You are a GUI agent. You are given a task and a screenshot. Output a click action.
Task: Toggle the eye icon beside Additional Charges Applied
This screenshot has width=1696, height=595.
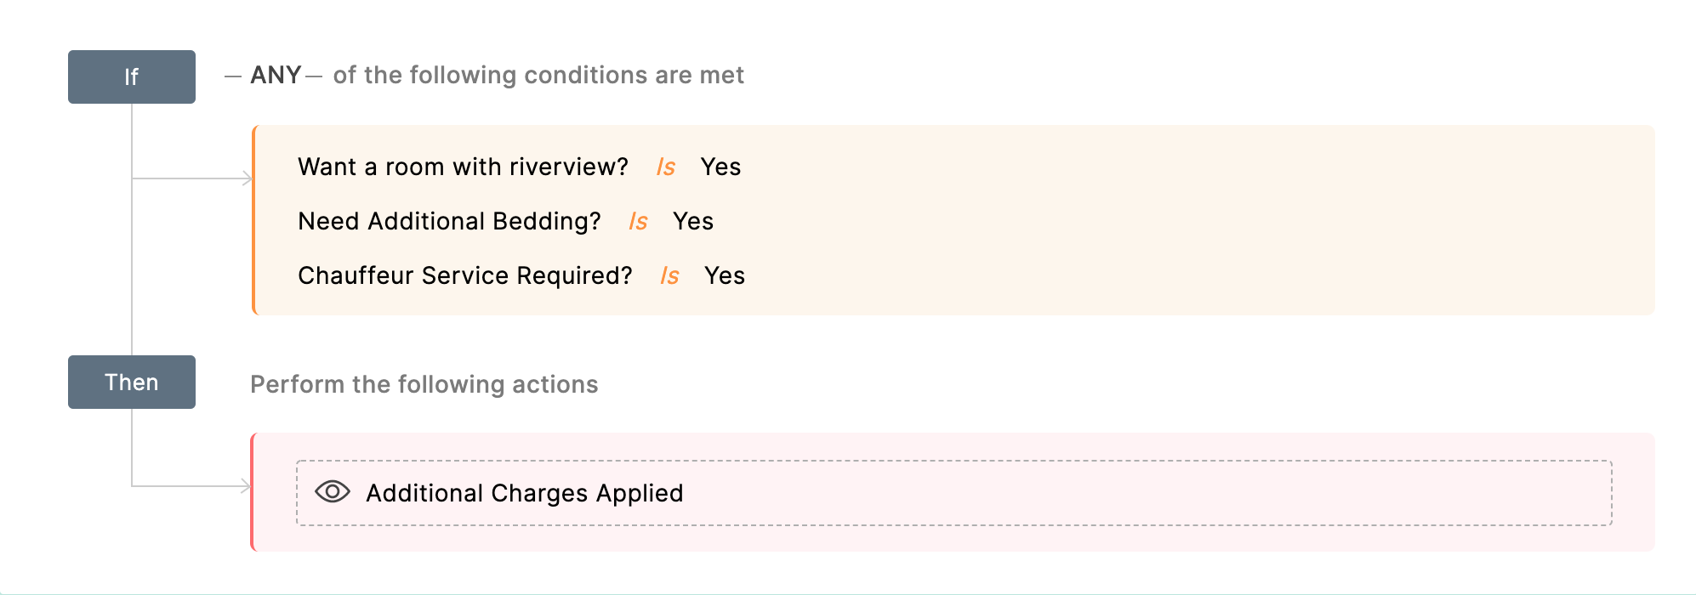click(x=332, y=492)
